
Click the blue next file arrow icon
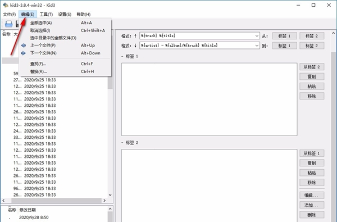pos(24,53)
